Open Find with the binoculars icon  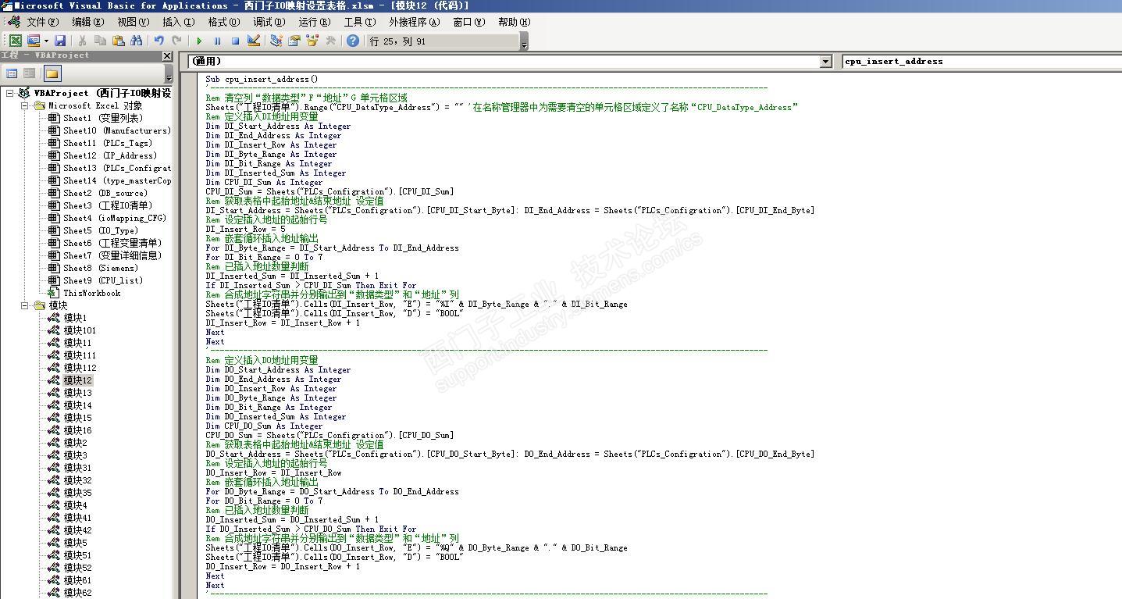click(x=137, y=41)
